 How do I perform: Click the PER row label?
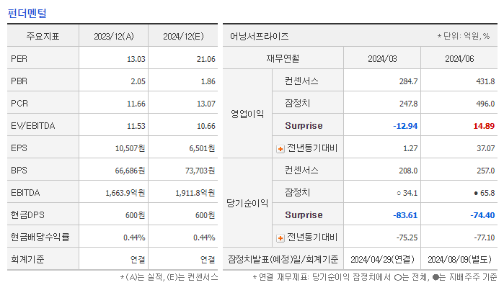pyautogui.click(x=19, y=59)
